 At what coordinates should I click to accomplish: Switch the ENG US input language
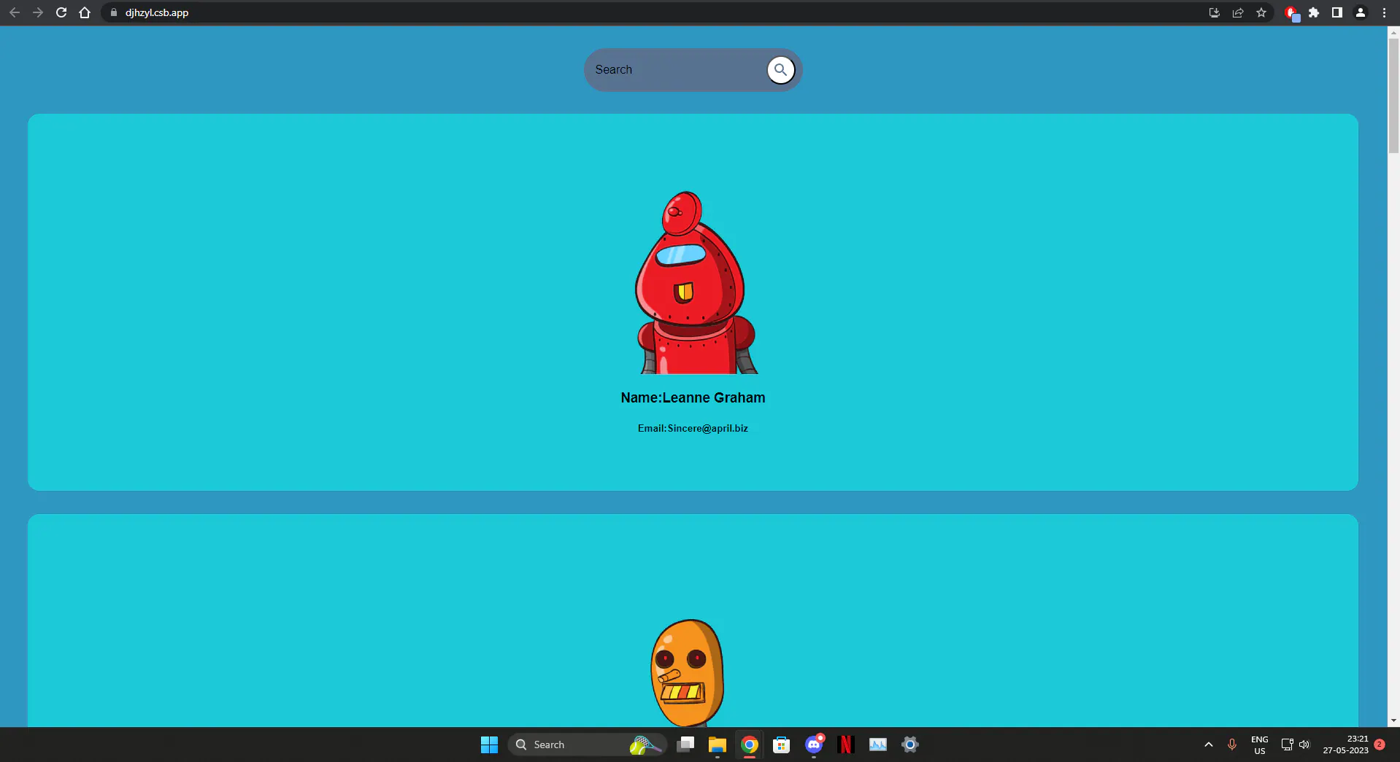point(1260,744)
